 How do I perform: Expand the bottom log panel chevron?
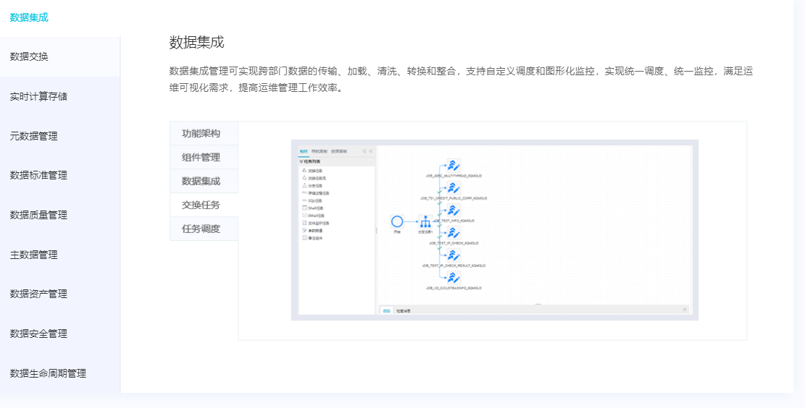coord(685,310)
